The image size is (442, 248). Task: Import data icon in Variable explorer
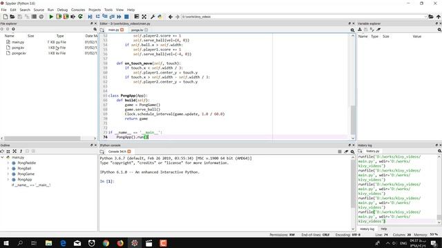click(x=360, y=30)
